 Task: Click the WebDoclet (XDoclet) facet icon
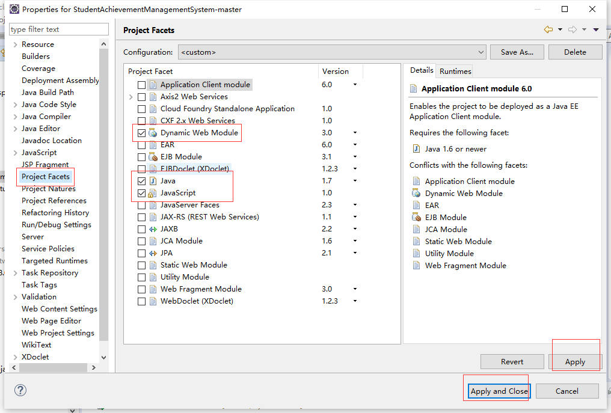tap(153, 302)
